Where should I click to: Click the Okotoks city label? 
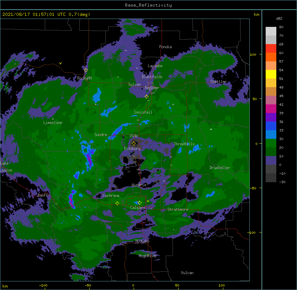click(142, 241)
